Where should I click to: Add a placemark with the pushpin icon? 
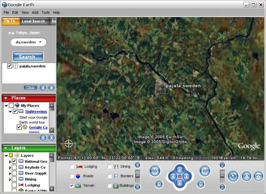click(233, 176)
